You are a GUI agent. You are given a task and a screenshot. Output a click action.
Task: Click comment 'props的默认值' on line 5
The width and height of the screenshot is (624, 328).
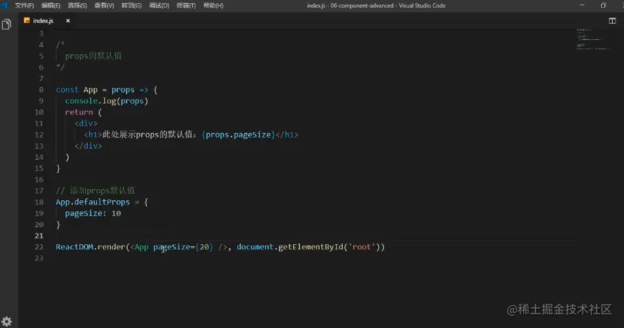pos(94,56)
